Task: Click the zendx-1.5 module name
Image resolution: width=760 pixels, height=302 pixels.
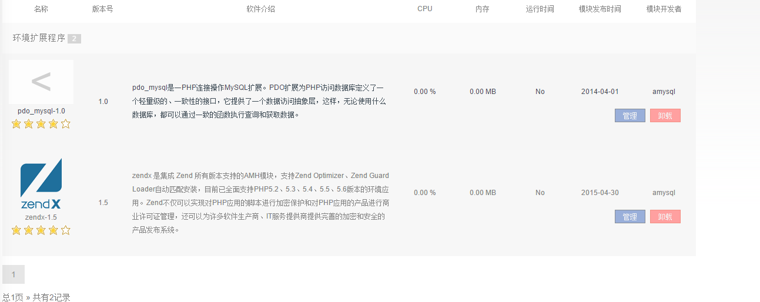Action: (x=41, y=217)
